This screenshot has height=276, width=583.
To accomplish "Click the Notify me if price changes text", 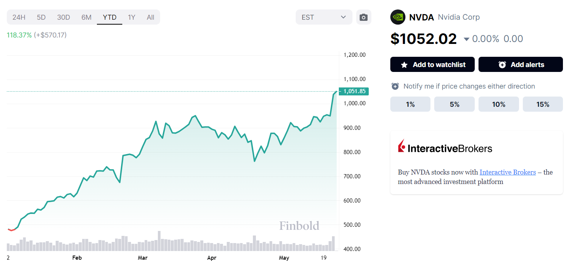I will 469,86.
